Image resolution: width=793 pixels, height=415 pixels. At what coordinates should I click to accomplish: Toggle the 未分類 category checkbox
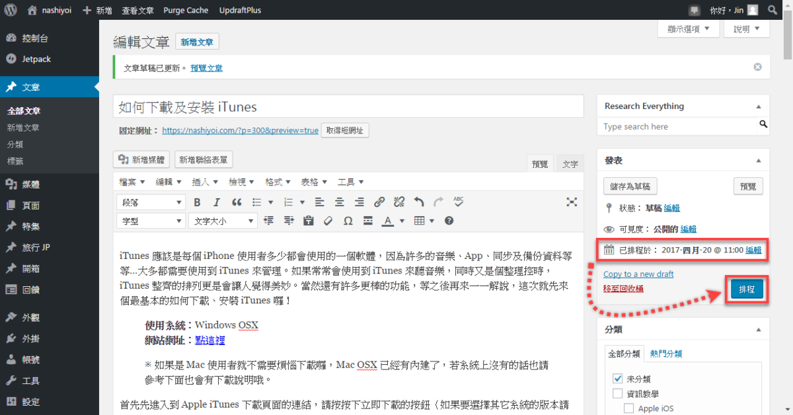618,379
